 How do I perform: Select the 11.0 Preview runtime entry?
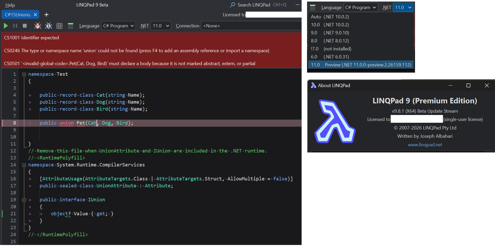click(361, 65)
